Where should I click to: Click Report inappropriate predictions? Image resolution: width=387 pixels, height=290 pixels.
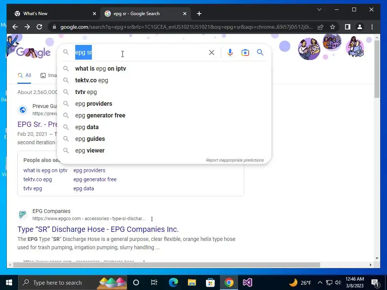235,160
